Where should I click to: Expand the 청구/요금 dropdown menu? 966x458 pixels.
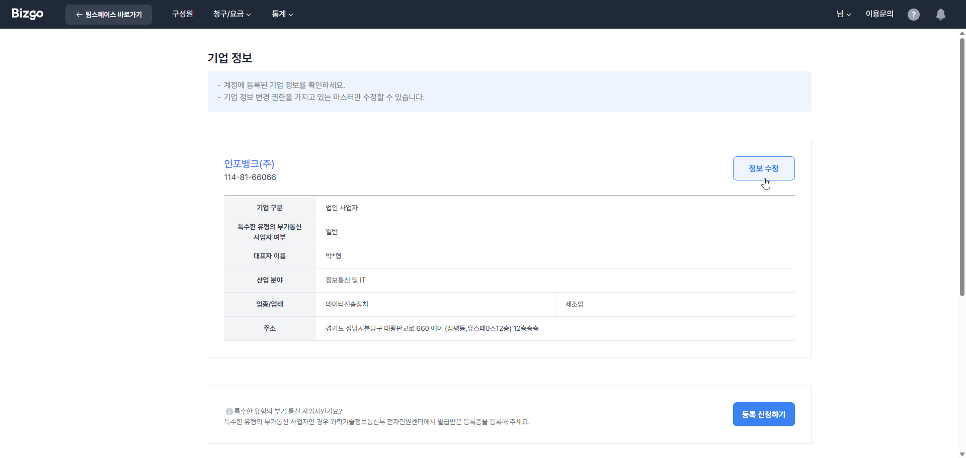(x=231, y=14)
